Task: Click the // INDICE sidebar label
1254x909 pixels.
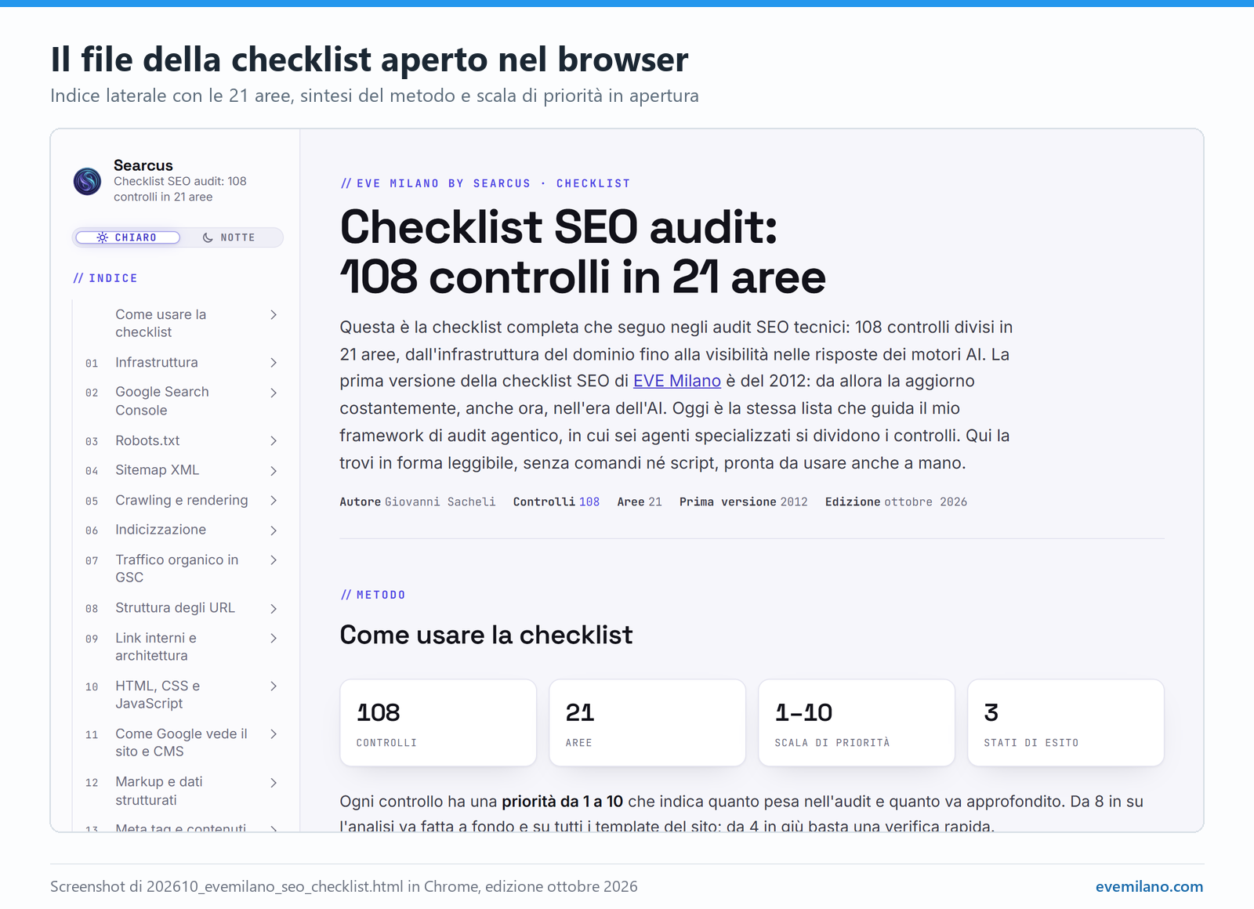Action: click(x=105, y=278)
